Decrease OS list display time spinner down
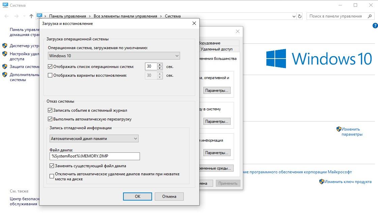The image size is (378, 213). click(x=159, y=68)
